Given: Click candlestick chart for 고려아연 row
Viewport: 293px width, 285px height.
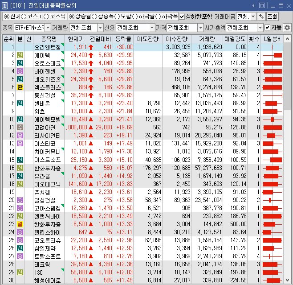Looking at the screenshot, I should pos(272,128).
